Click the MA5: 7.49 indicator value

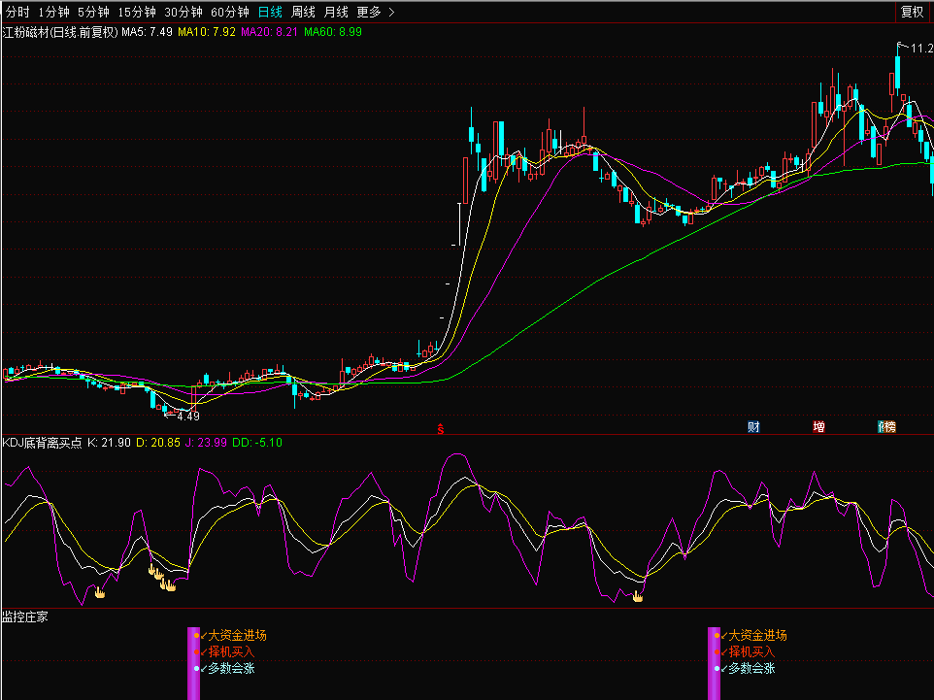point(148,32)
